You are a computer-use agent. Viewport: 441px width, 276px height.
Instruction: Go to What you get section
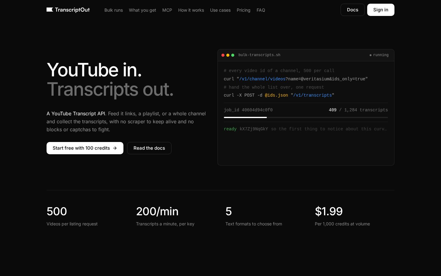pos(142,10)
